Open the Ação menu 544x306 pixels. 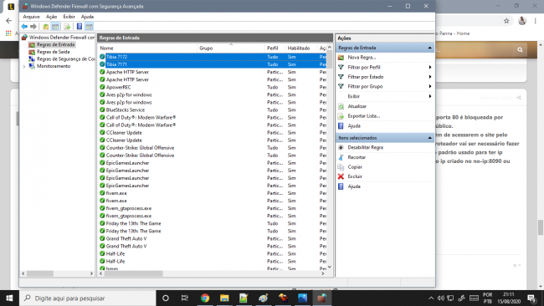pos(51,17)
